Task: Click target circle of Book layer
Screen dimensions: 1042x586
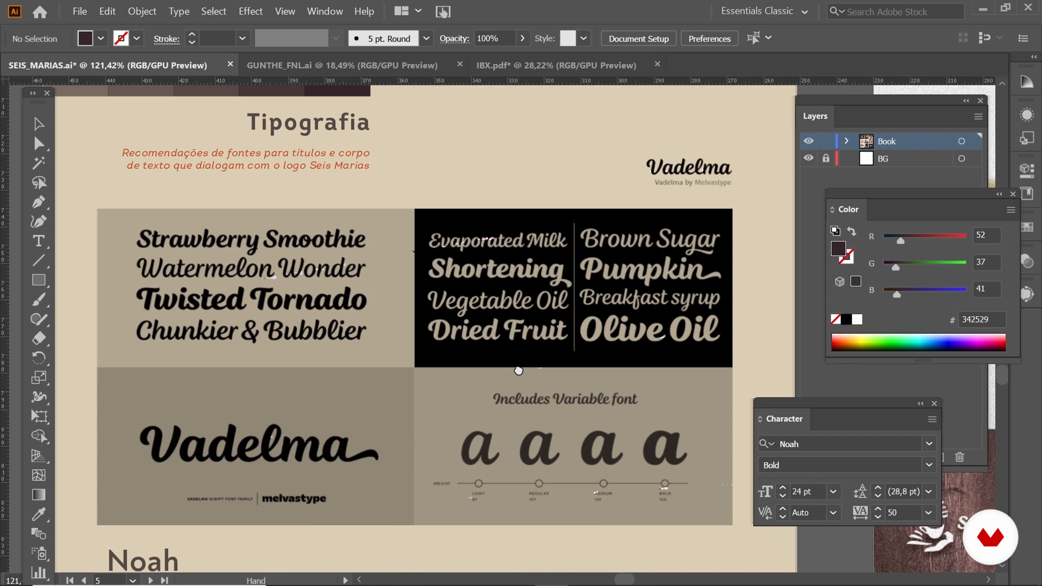Action: (x=961, y=141)
